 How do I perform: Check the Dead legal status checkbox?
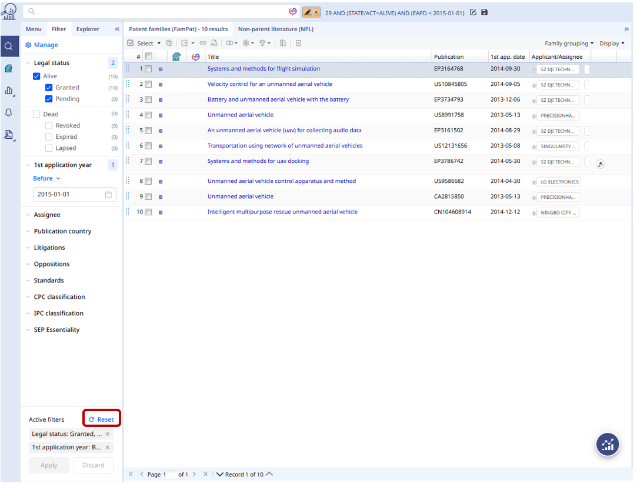[x=37, y=114]
